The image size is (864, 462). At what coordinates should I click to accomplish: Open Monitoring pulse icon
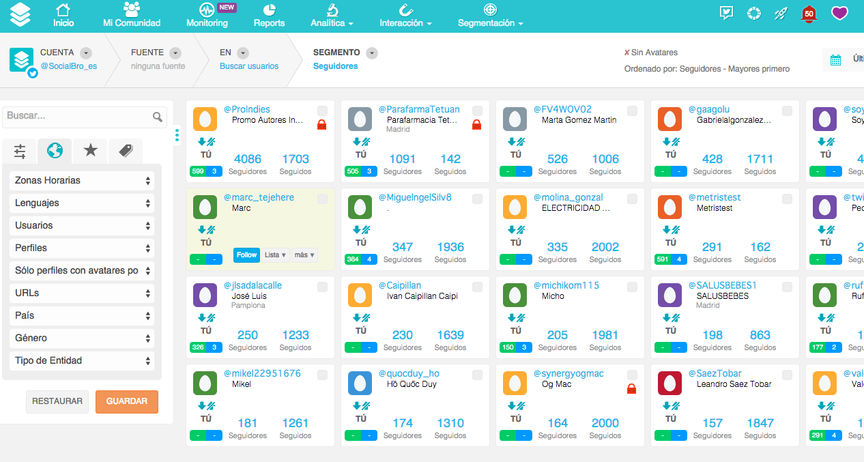point(207,10)
